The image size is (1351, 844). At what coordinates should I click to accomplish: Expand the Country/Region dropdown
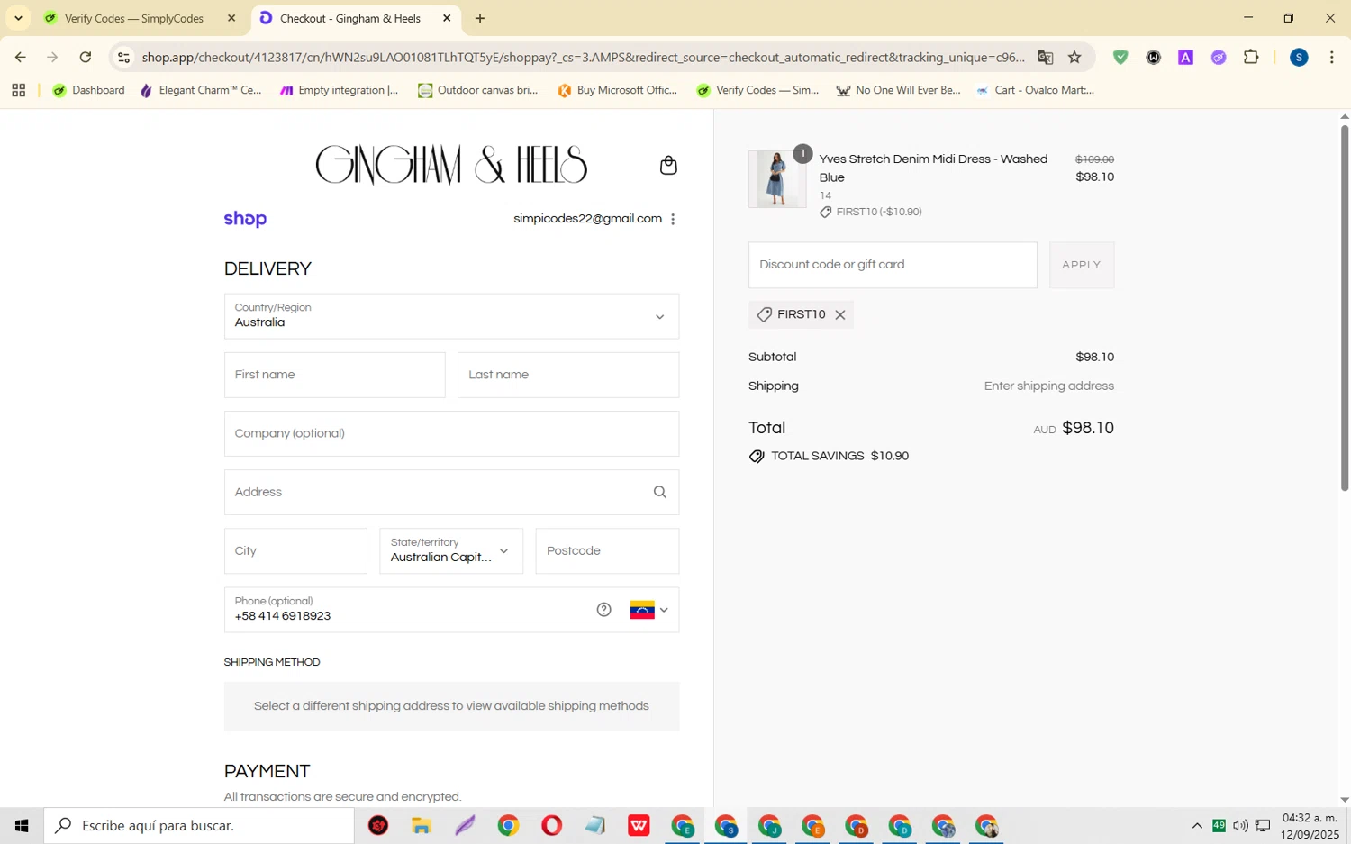coord(451,316)
